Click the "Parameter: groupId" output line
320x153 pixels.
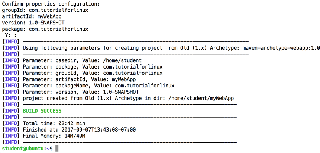coord(93,73)
